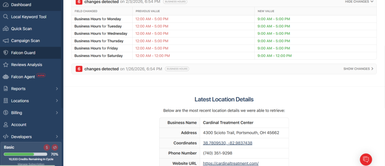This screenshot has height=166, width=385.
Task: Click the red cycle arrows icon
Action: [x=55, y=148]
